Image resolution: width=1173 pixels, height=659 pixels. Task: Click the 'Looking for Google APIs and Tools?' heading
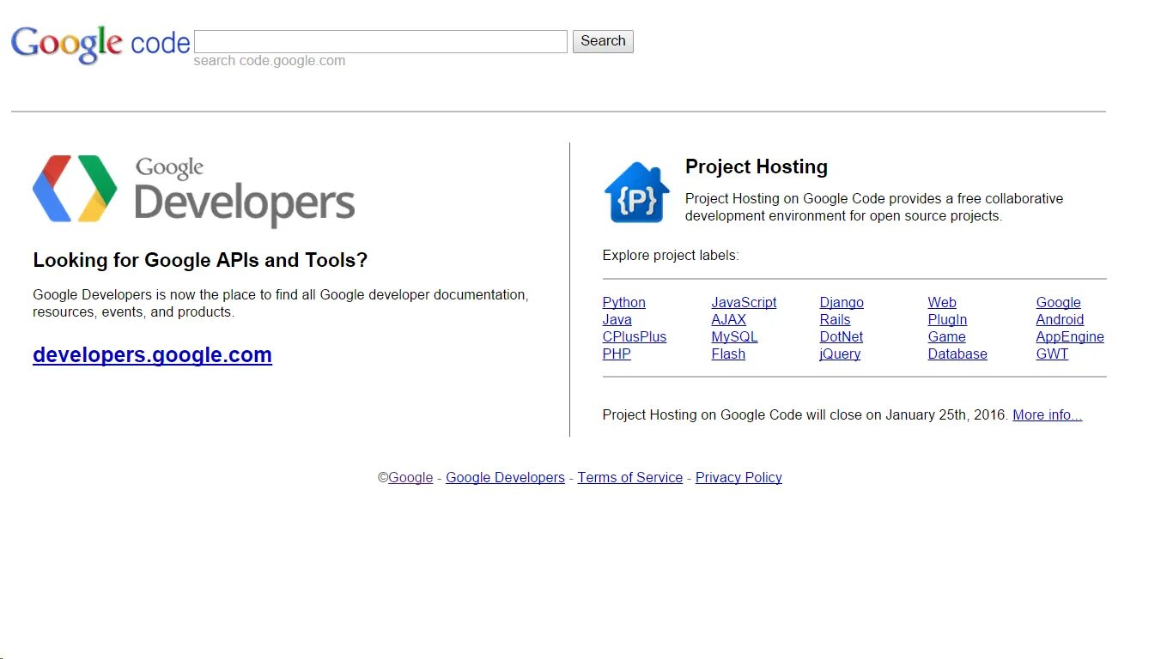coord(200,260)
